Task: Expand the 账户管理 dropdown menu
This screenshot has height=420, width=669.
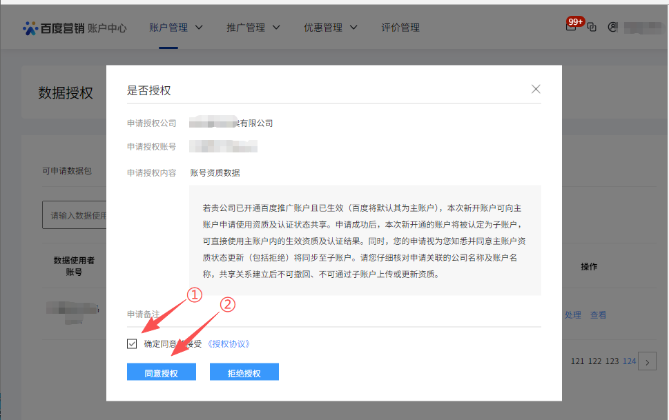Action: pyautogui.click(x=176, y=28)
